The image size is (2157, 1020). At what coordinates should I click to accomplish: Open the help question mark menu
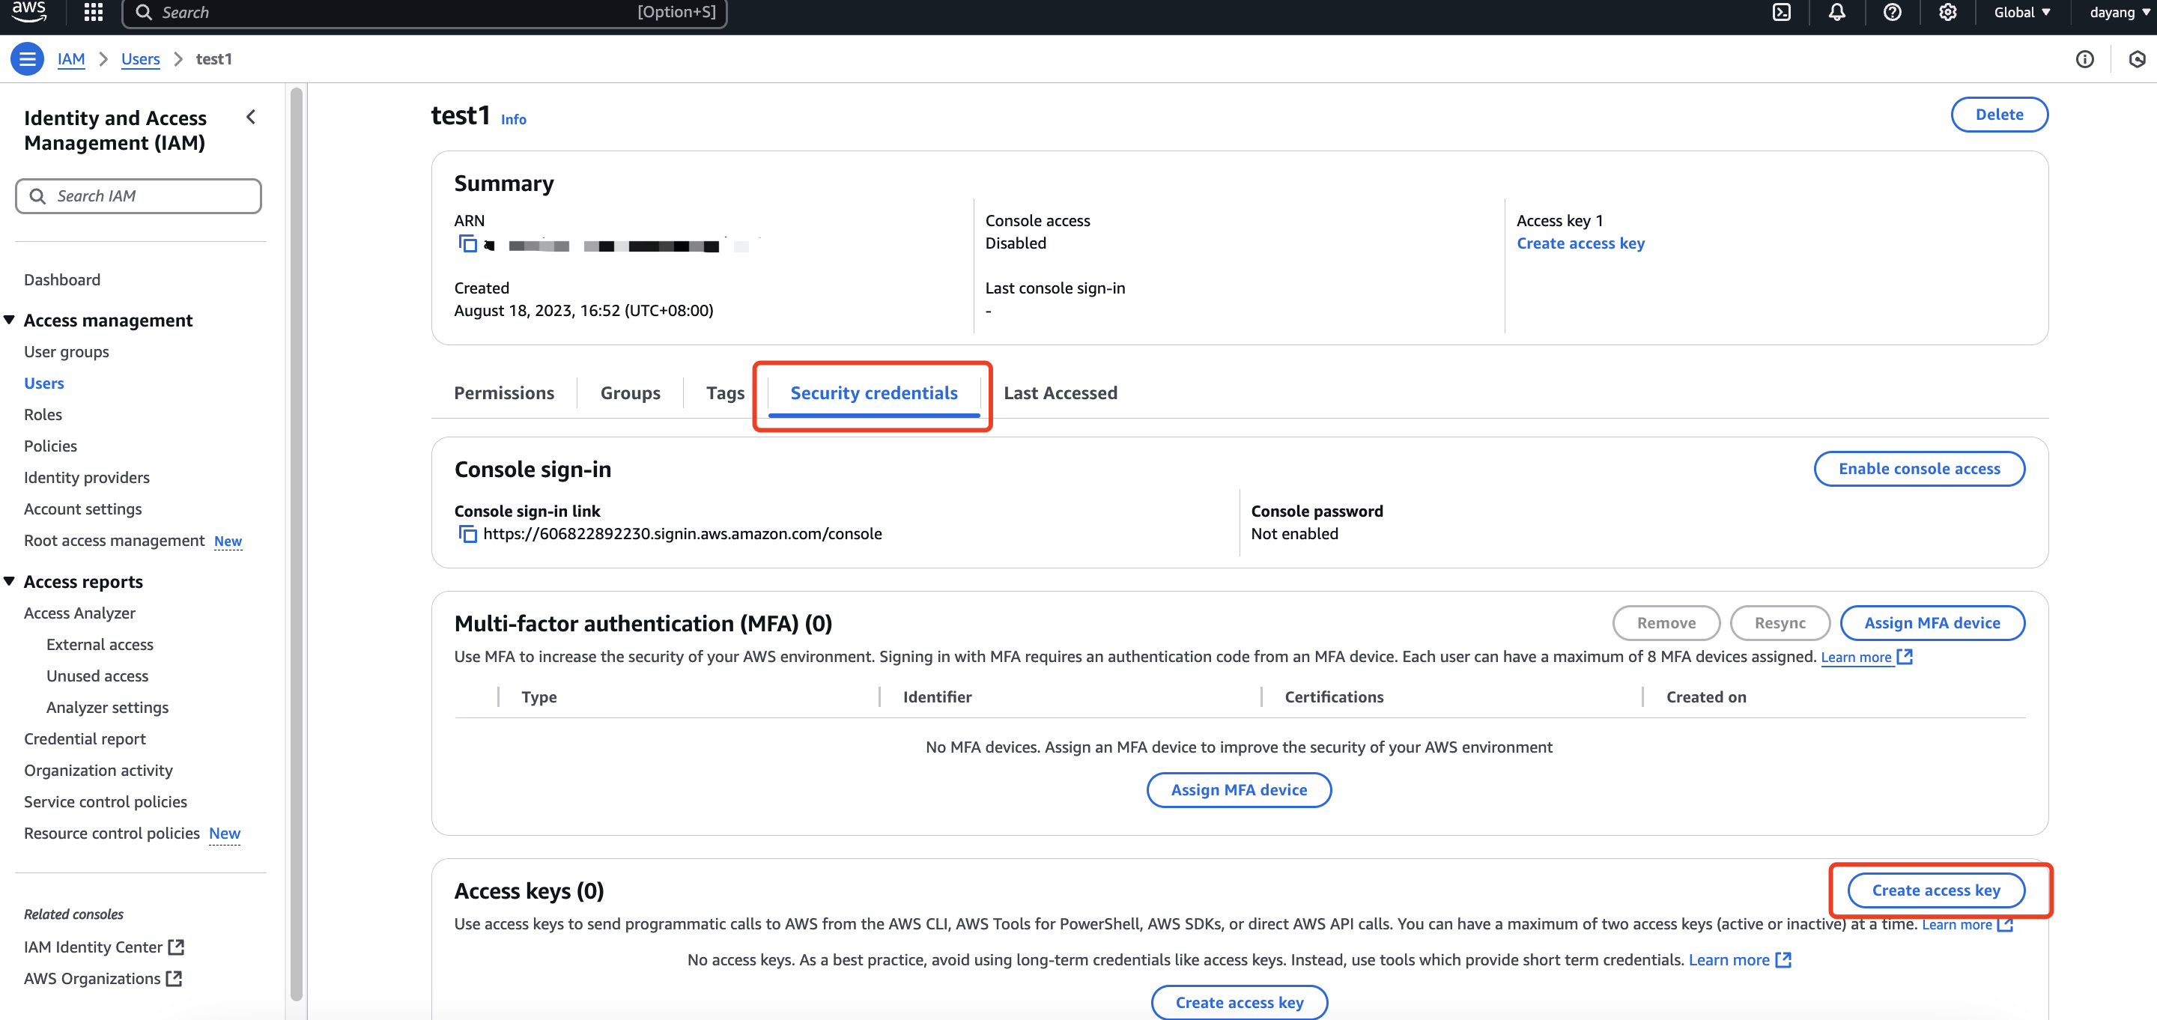coord(1892,12)
